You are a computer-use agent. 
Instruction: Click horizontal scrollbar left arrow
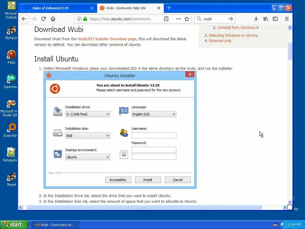(21, 208)
